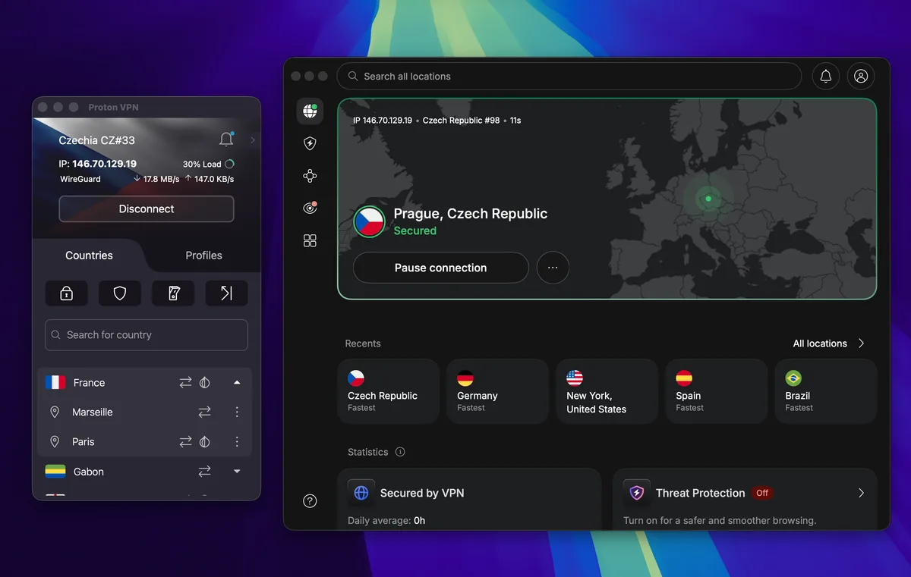Connect to Czech Republic recent card
Screen dimensions: 911x577
[x=389, y=391]
